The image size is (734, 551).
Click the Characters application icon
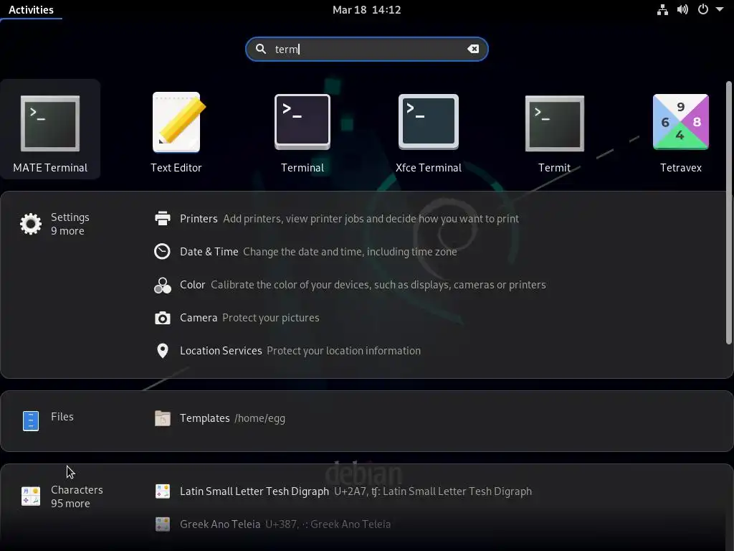(x=31, y=496)
